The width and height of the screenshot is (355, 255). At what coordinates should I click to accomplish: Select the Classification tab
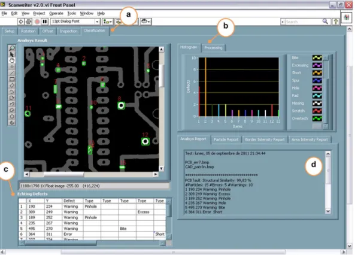tap(94, 31)
